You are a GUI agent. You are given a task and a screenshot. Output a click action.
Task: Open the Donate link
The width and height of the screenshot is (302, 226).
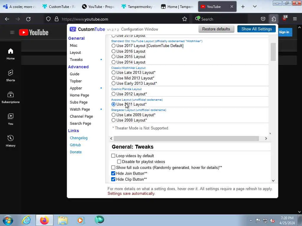coord(76,152)
